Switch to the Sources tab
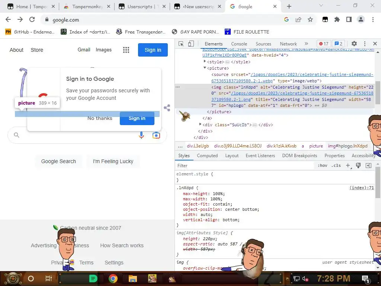Screen dimensions: 381x286 point(263,44)
